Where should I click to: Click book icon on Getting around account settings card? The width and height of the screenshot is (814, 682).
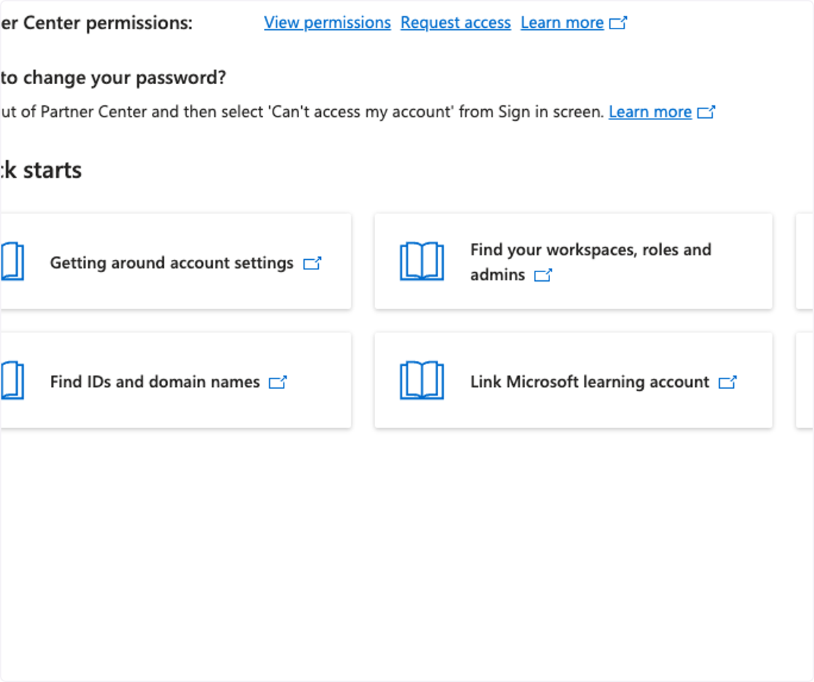pos(12,261)
